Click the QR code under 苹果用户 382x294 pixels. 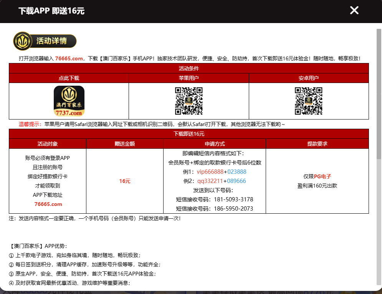point(189,101)
